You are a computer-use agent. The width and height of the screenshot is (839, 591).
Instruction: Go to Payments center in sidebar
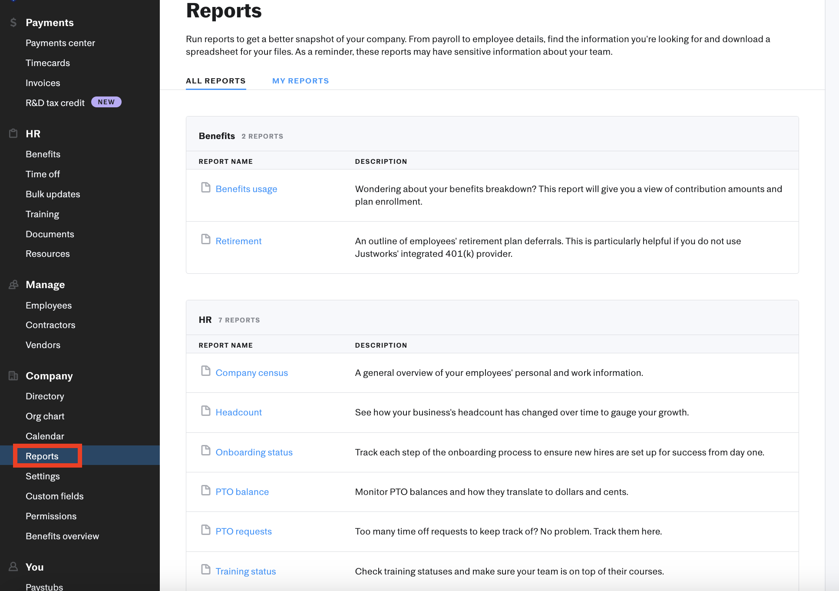(60, 43)
